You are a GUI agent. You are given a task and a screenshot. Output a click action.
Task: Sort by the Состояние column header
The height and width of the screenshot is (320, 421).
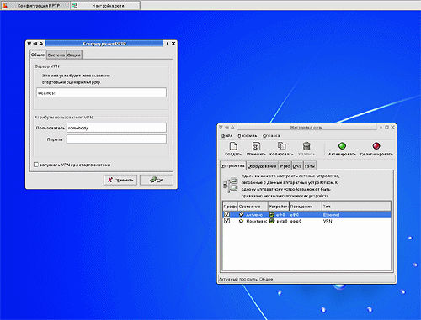tap(253, 207)
